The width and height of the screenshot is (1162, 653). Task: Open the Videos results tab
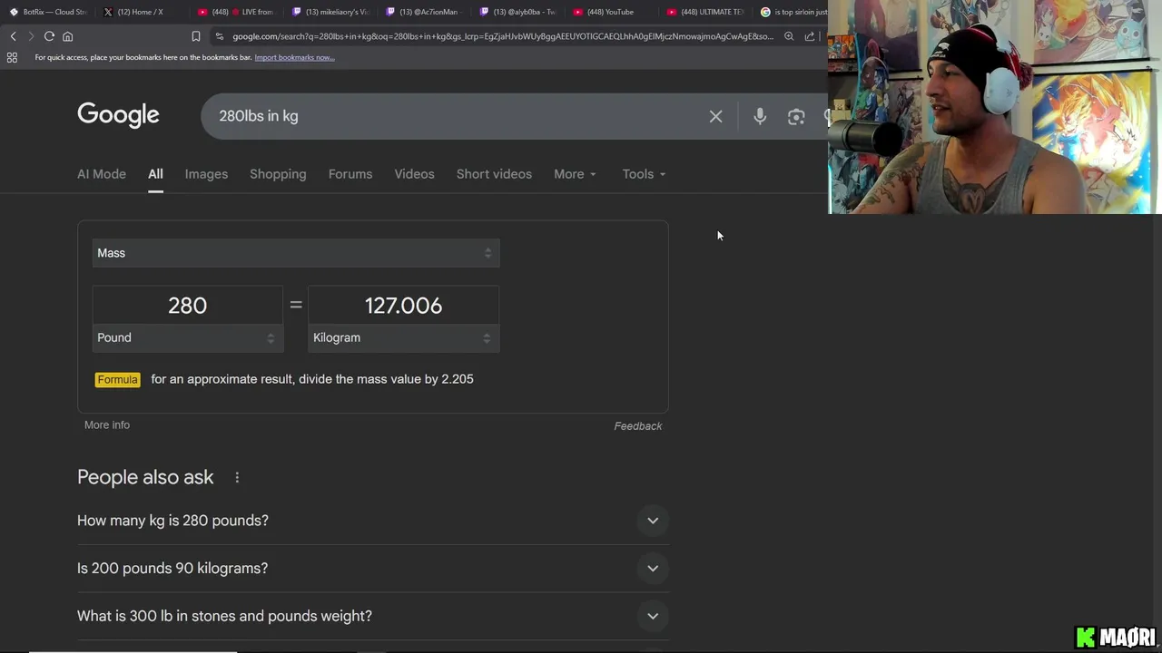coord(414,174)
